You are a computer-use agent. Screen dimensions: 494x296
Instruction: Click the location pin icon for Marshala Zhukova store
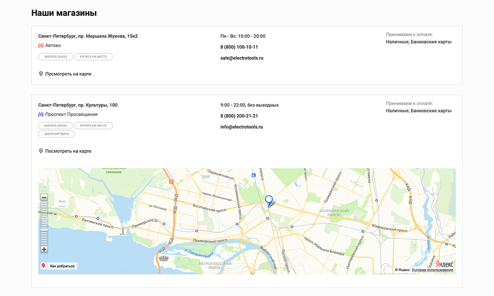[41, 74]
